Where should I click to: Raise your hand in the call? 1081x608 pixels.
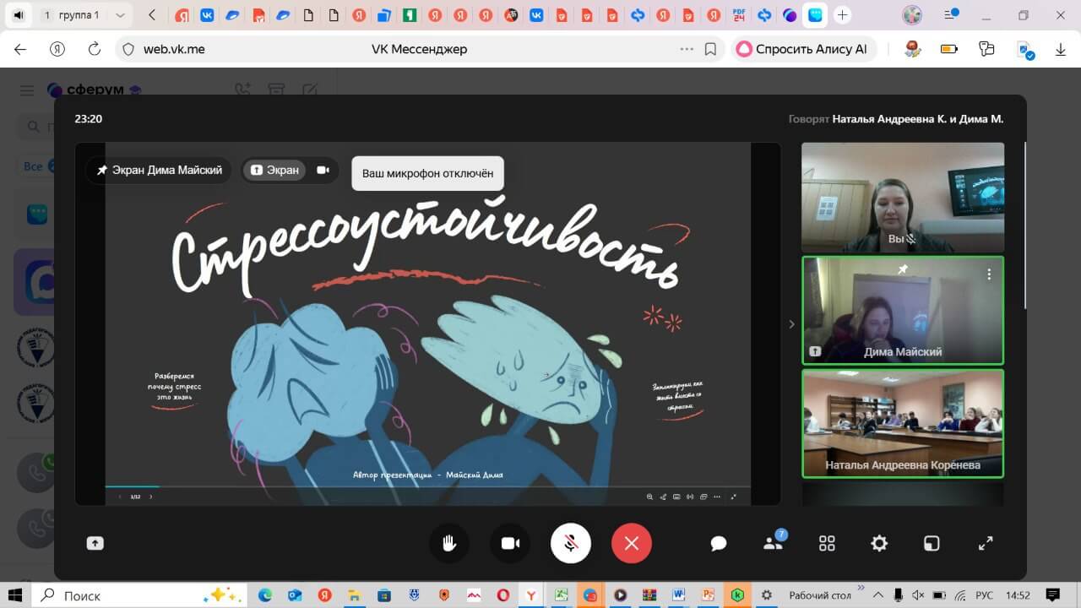pos(449,543)
